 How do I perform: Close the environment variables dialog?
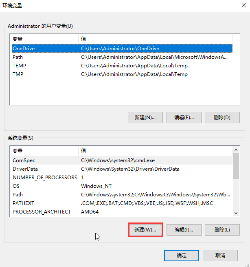[x=244, y=5]
